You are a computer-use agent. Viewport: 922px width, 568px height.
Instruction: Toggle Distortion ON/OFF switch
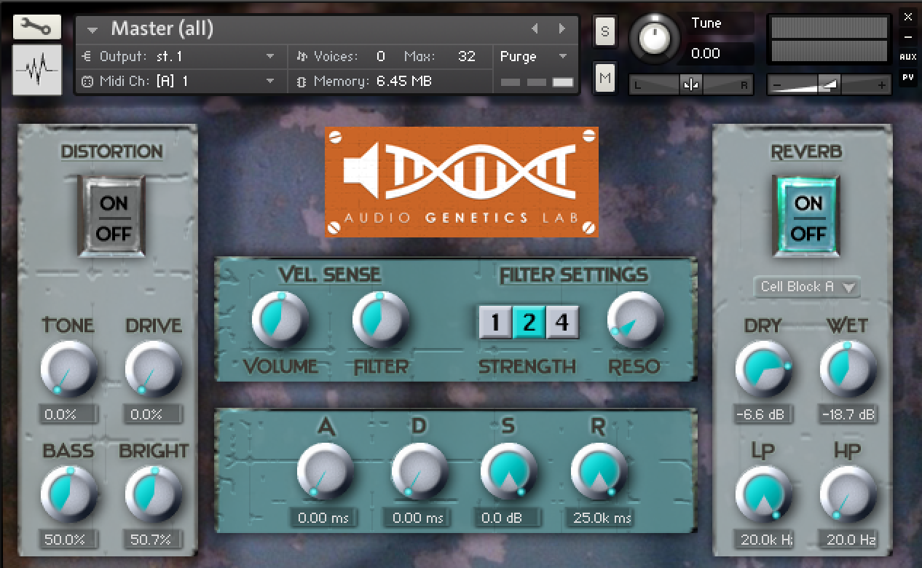pyautogui.click(x=111, y=217)
